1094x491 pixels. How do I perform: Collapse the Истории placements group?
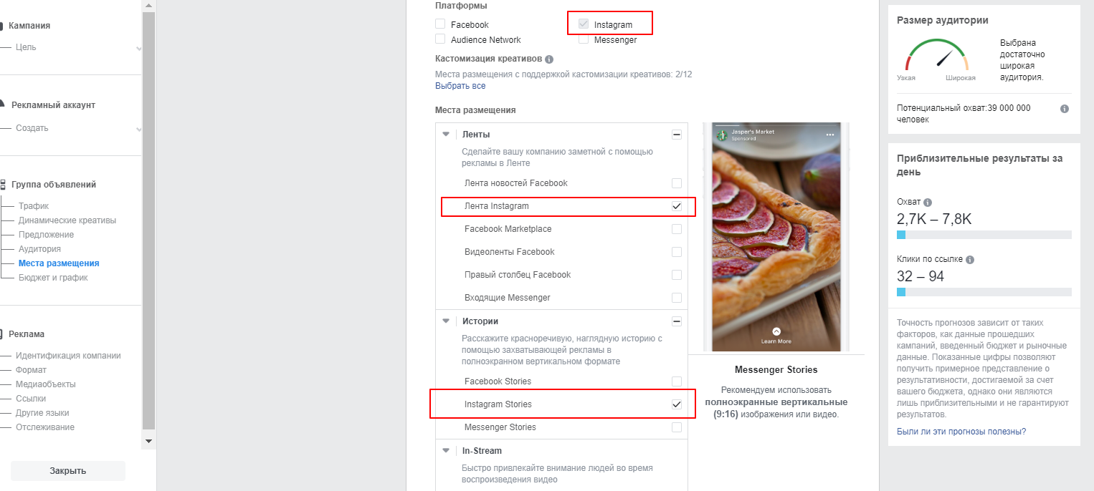(x=446, y=321)
